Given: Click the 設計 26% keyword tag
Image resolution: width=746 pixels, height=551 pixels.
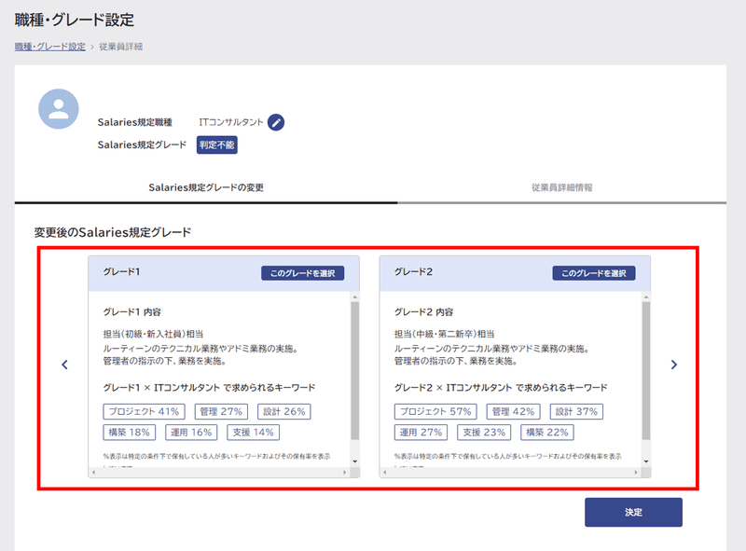Looking at the screenshot, I should 284,411.
